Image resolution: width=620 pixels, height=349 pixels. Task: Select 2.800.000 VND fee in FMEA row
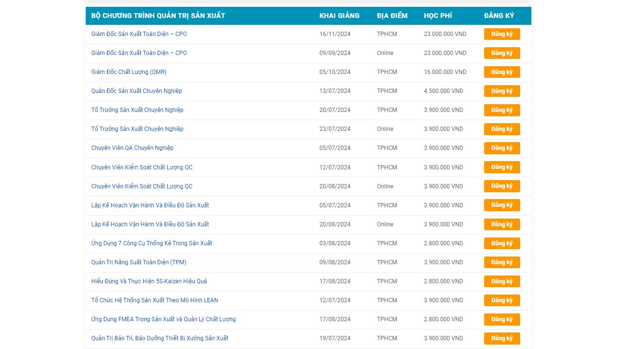[x=444, y=319]
